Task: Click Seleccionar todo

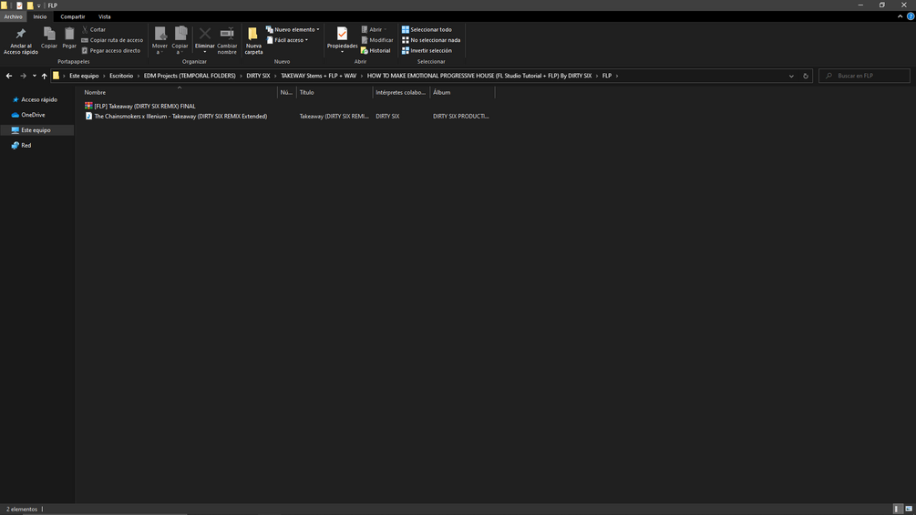Action: pyautogui.click(x=427, y=29)
